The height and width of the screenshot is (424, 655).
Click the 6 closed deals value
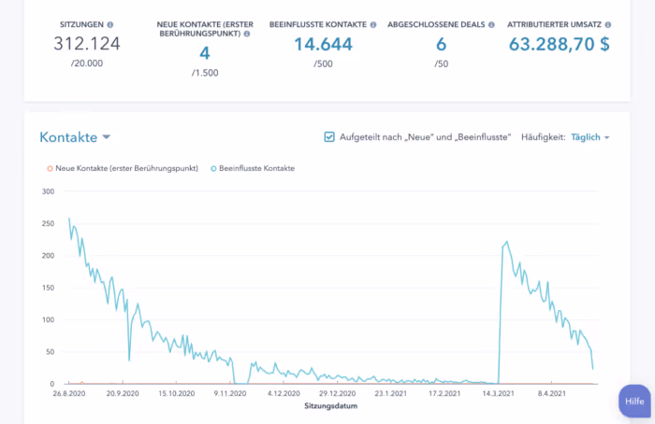441,44
